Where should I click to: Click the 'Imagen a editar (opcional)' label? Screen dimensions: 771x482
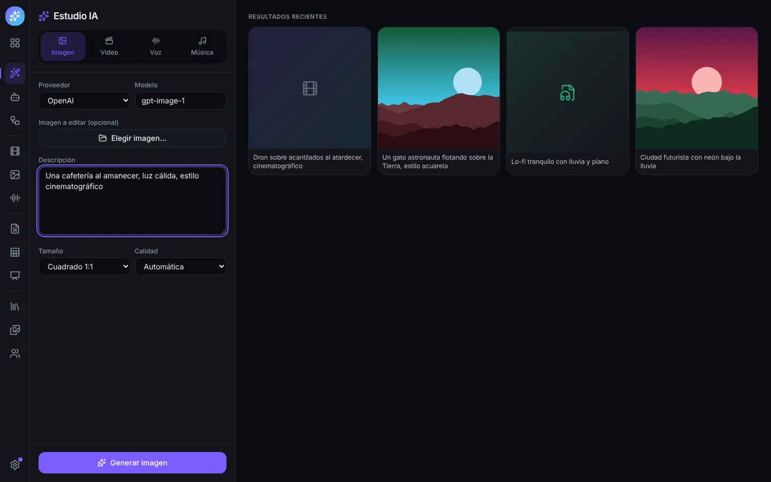pyautogui.click(x=79, y=123)
